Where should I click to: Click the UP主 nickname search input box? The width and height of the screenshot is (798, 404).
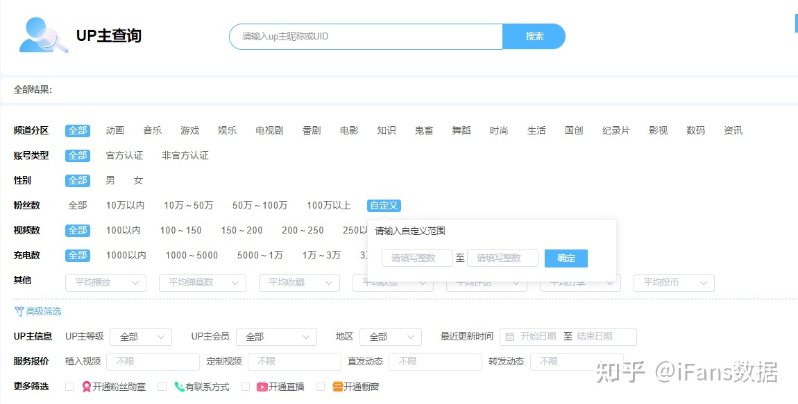point(366,37)
